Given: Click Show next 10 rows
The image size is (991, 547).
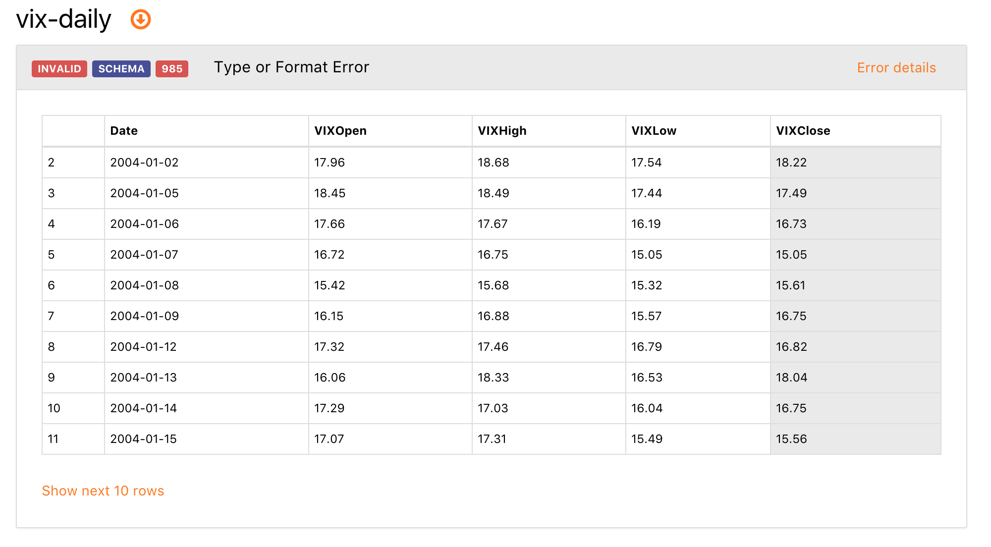Looking at the screenshot, I should pyautogui.click(x=103, y=491).
